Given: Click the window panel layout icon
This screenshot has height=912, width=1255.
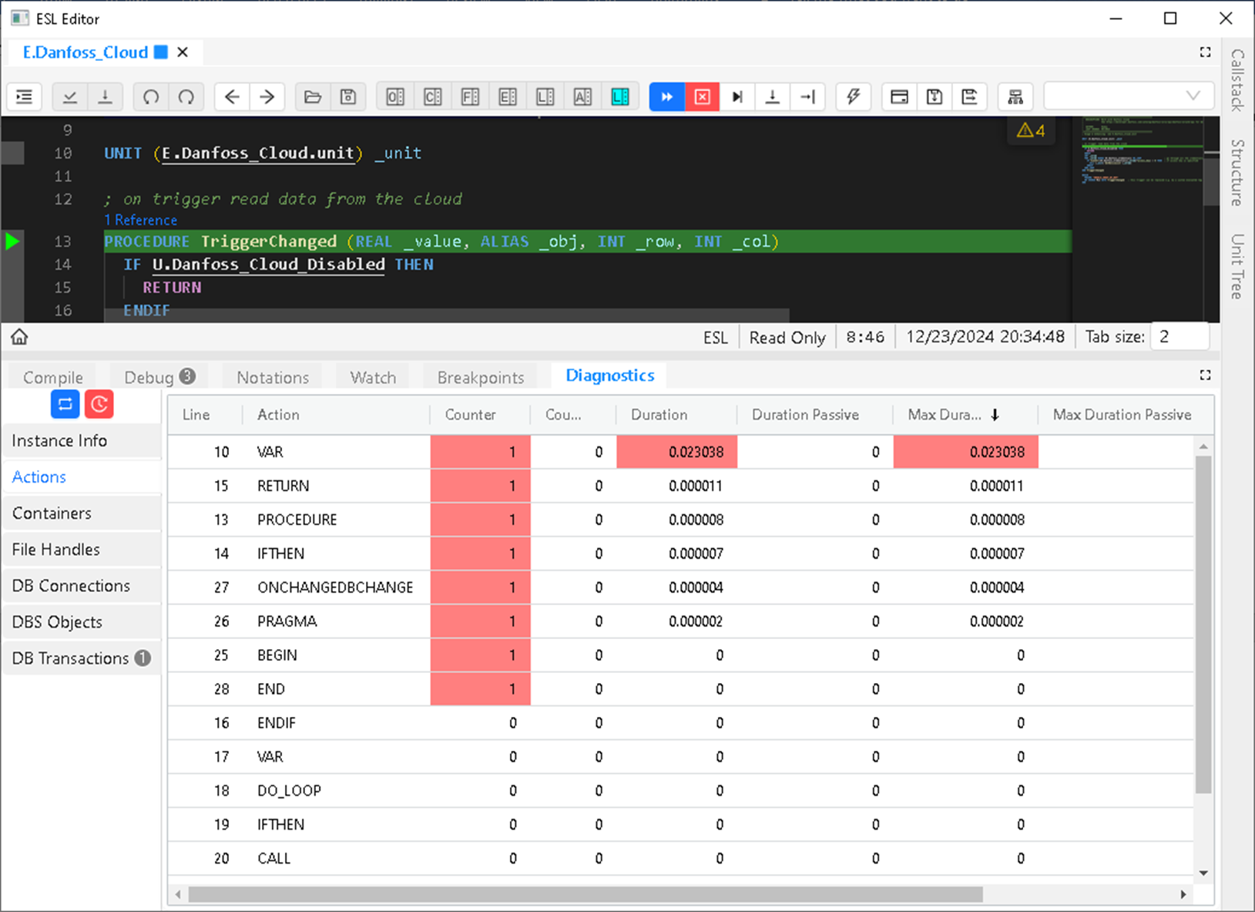Looking at the screenshot, I should [x=899, y=97].
